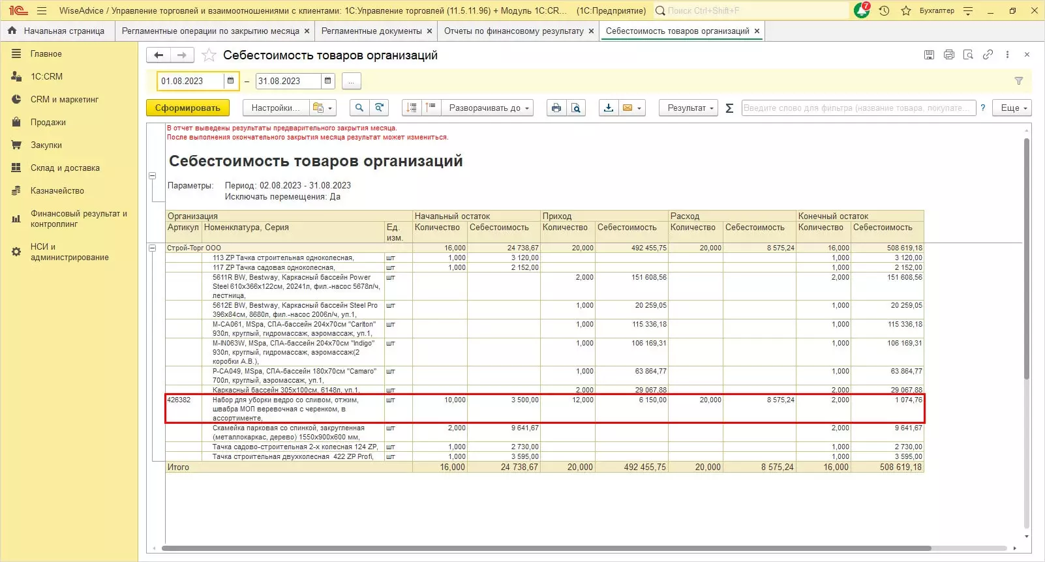Click the get link chain icon
1045x562 pixels.
coord(988,55)
